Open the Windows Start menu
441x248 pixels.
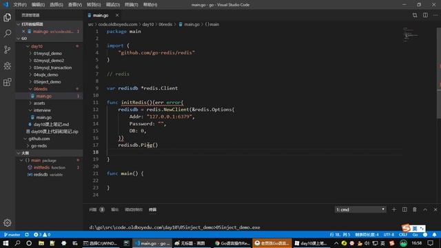pos(6,243)
